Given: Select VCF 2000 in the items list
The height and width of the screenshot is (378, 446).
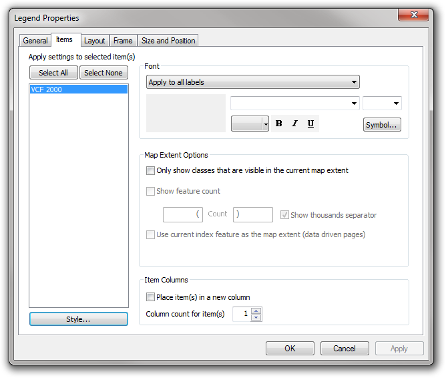Looking at the screenshot, I should pyautogui.click(x=78, y=89).
